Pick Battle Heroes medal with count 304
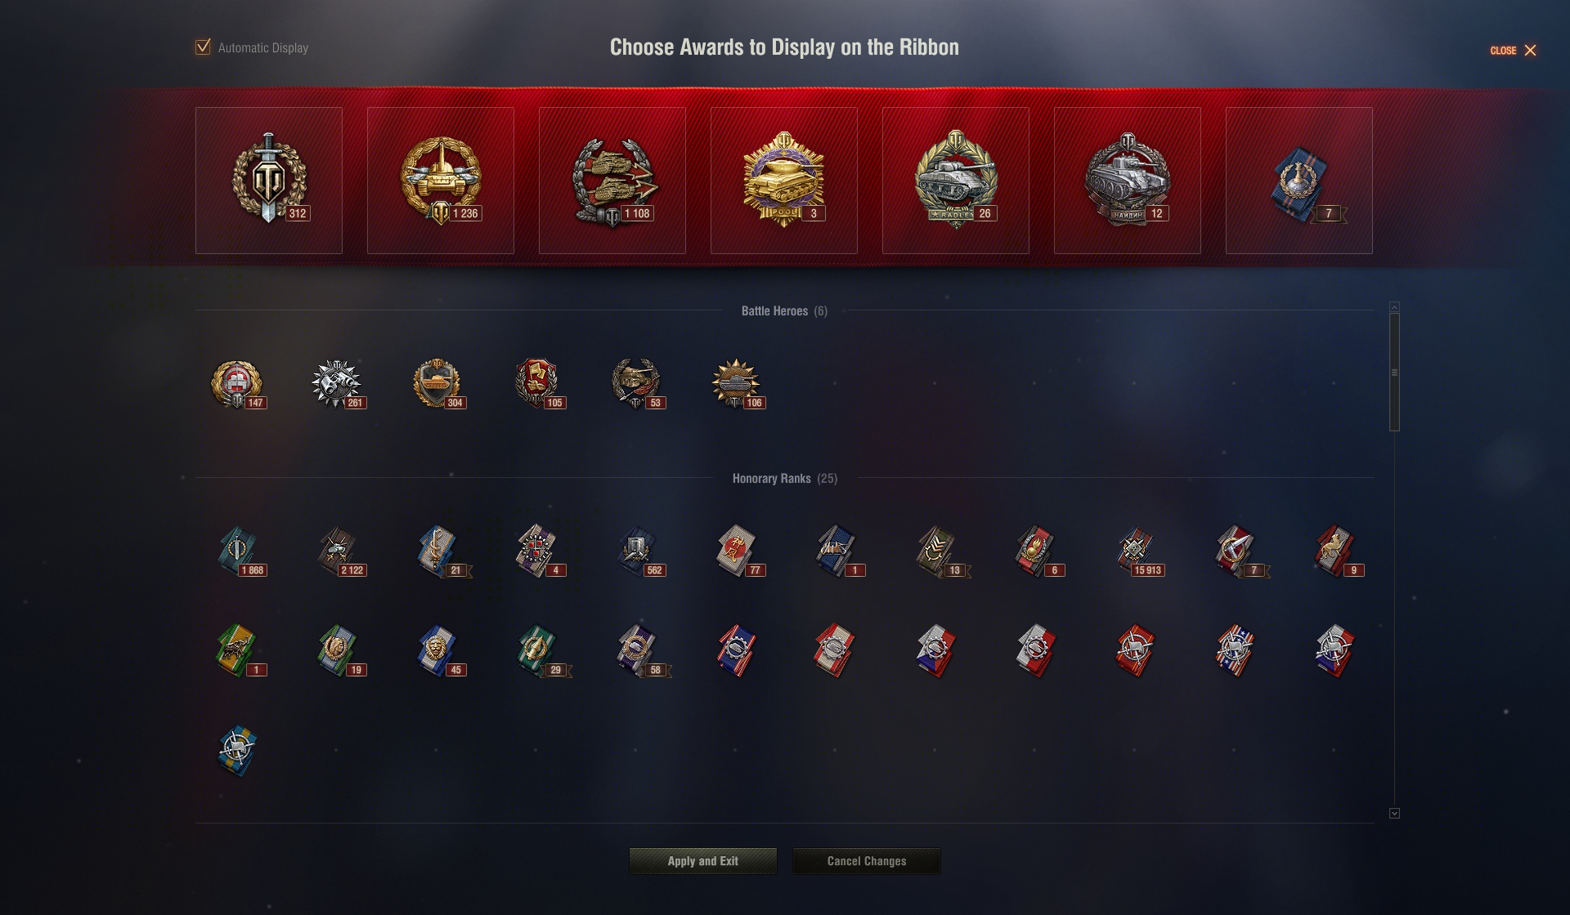This screenshot has height=915, width=1570. point(437,383)
